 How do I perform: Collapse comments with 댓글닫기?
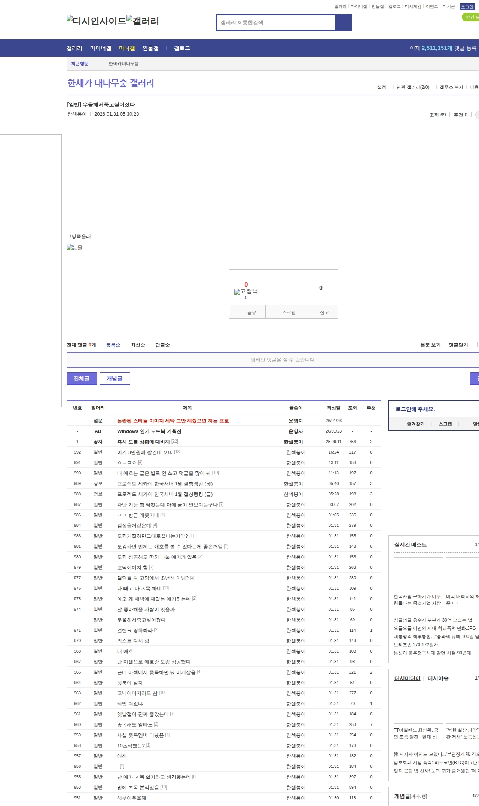(458, 345)
